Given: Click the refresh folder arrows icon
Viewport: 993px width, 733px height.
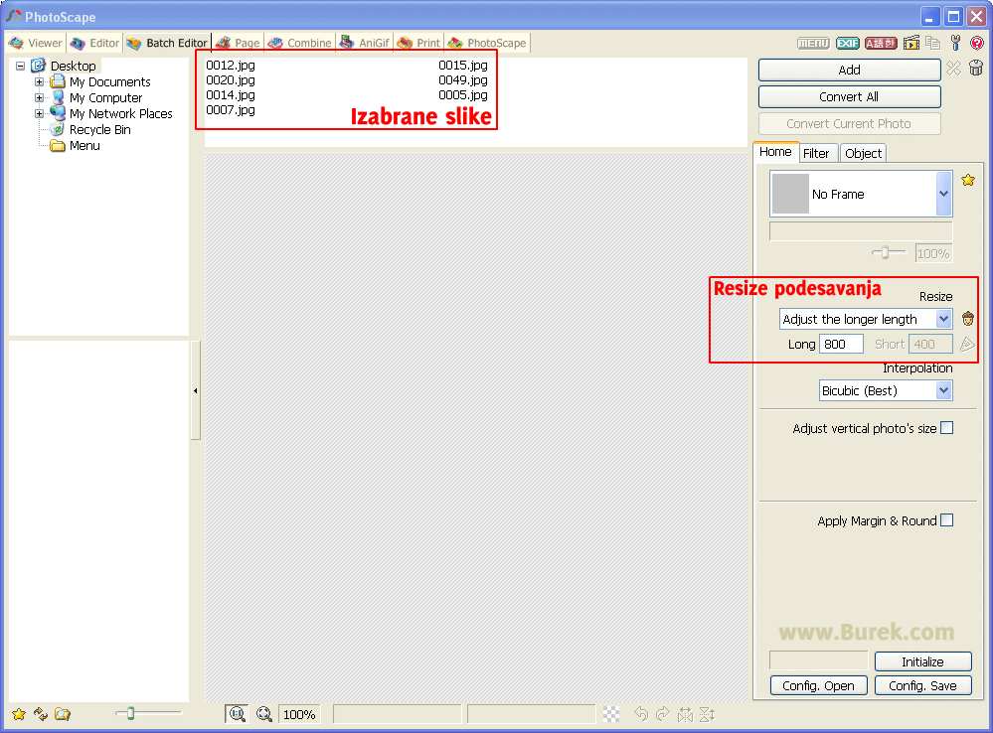Looking at the screenshot, I should pyautogui.click(x=41, y=714).
